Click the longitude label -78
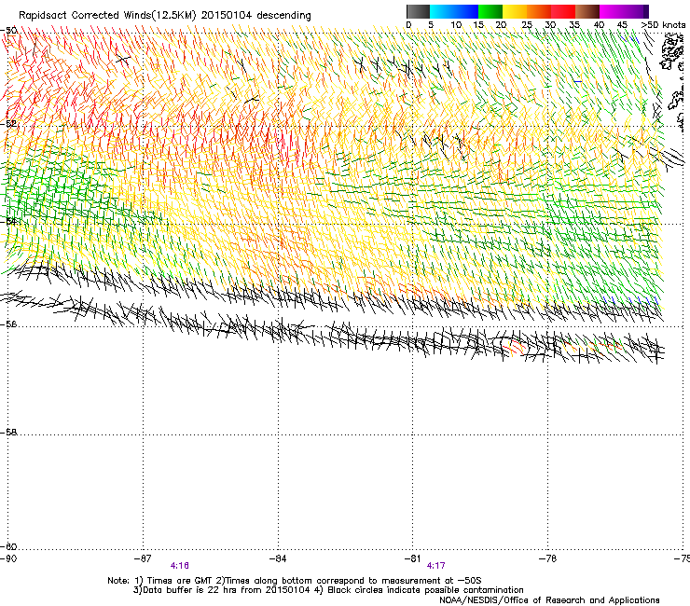Viewport: 690px width, 606px height. tap(547, 558)
